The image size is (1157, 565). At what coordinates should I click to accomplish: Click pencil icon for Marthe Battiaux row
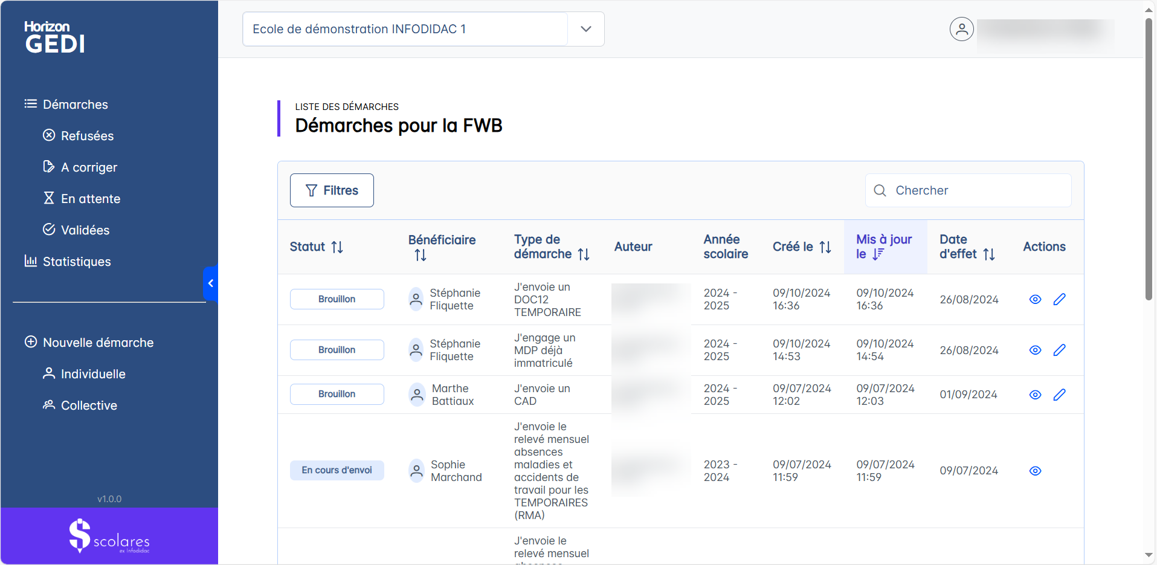1059,395
